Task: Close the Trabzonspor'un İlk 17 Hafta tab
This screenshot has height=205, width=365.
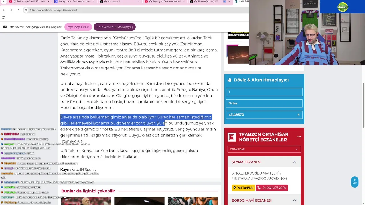Action: 48,1
